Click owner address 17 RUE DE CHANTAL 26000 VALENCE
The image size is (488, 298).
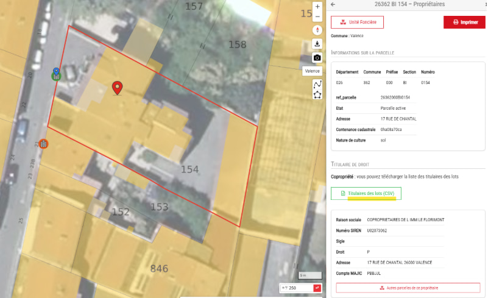point(400,263)
